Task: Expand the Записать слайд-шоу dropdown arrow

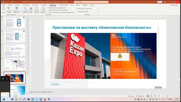Action: 46,12
